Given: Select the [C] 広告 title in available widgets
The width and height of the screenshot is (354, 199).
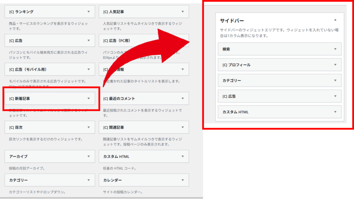Looking at the screenshot, I should point(16,40).
